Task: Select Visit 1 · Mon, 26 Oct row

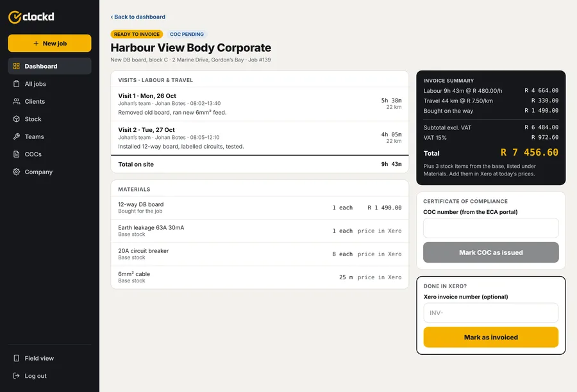Action: point(260,104)
